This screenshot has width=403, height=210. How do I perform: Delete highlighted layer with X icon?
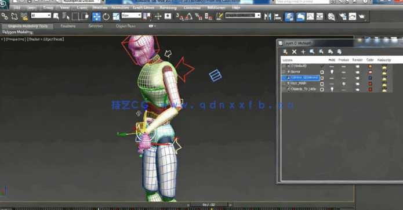click(295, 52)
